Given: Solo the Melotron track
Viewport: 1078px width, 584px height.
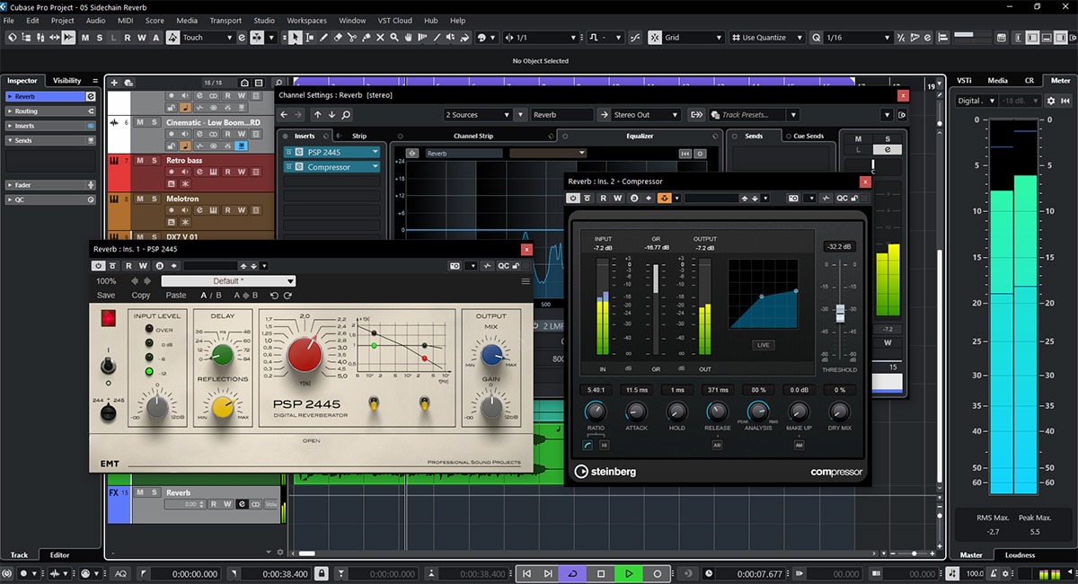Looking at the screenshot, I should click(154, 199).
